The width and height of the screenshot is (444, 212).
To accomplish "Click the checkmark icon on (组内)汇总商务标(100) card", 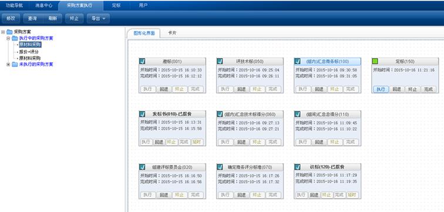I will tap(298, 62).
